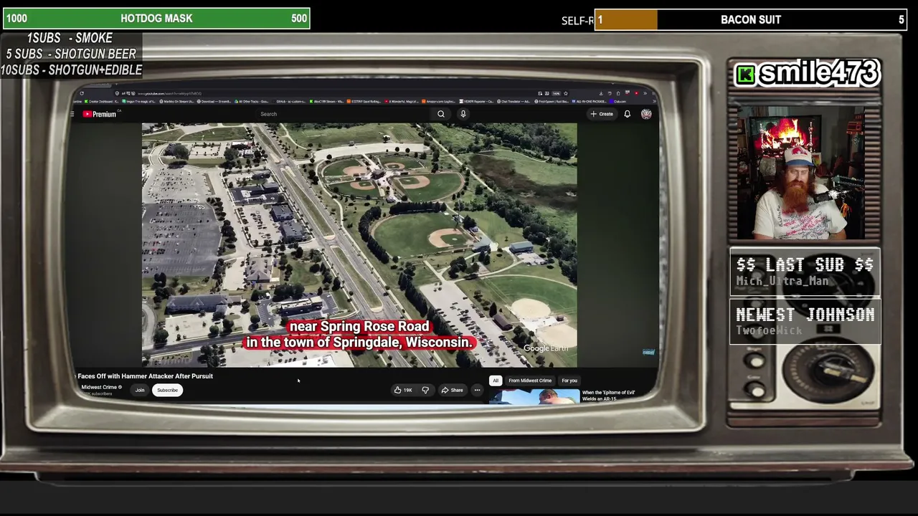The height and width of the screenshot is (516, 918).
Task: Focus the YouTube Search field
Action: [344, 114]
